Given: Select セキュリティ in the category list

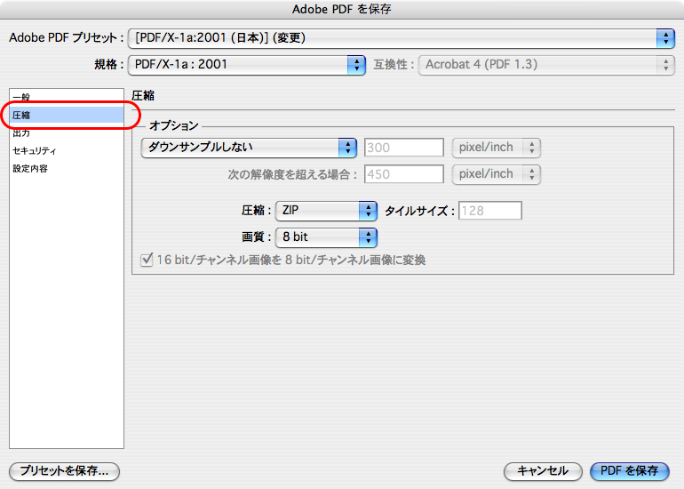Looking at the screenshot, I should (67, 150).
